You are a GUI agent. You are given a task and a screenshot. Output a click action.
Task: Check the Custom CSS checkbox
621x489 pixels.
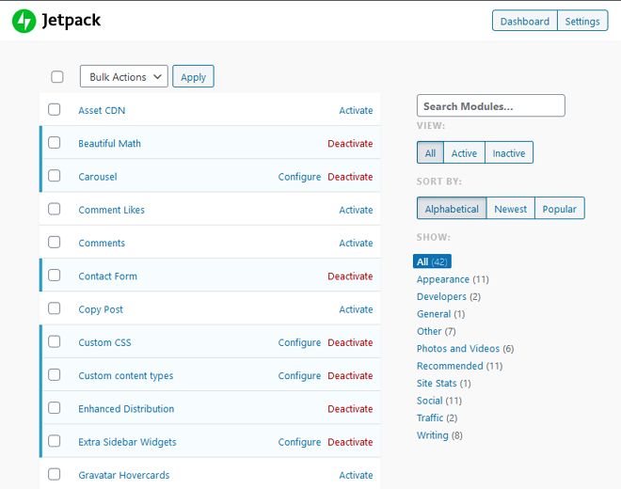click(55, 341)
